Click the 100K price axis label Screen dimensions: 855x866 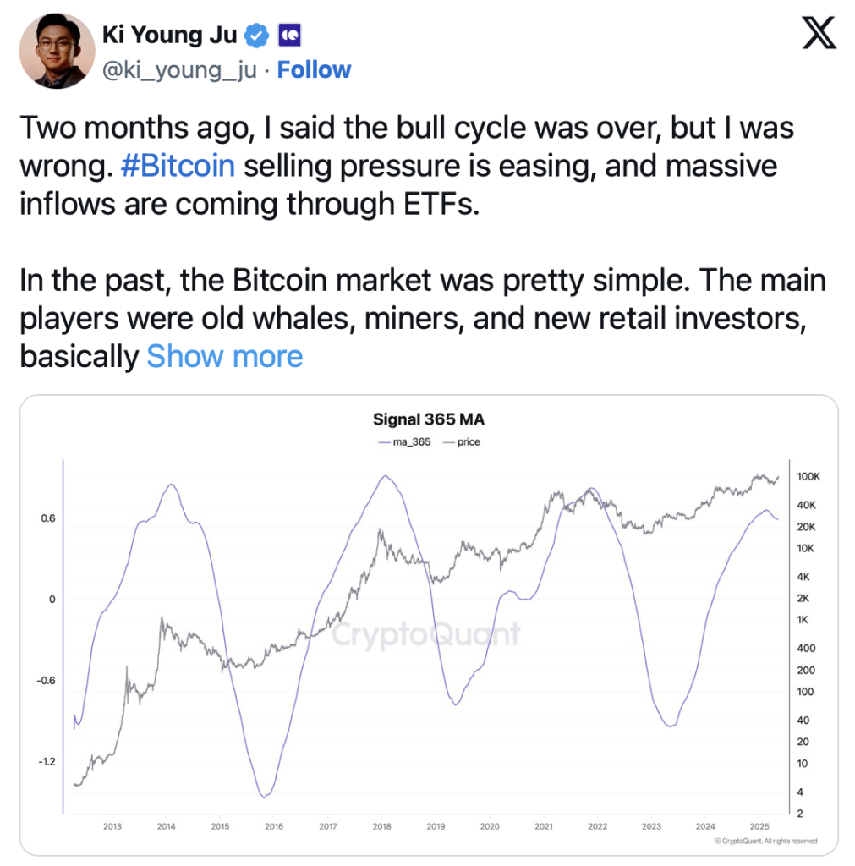[x=808, y=477]
